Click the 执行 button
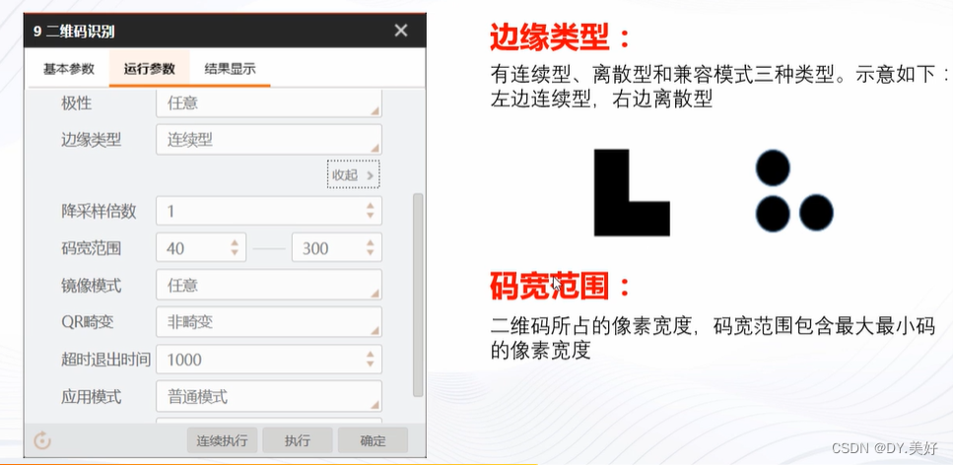The width and height of the screenshot is (953, 465). click(298, 440)
